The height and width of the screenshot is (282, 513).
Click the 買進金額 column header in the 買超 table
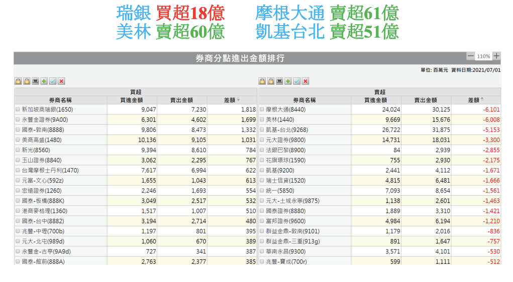point(132,100)
